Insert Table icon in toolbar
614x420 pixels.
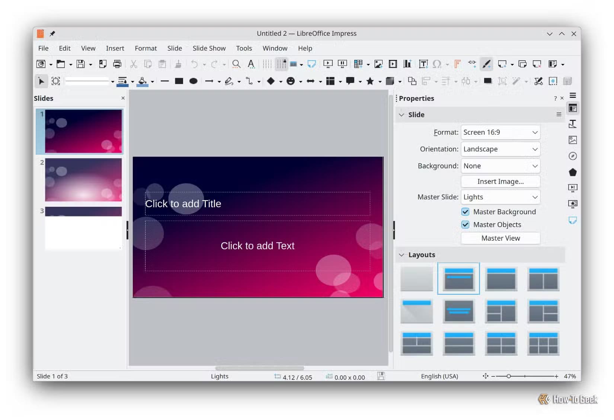pos(358,64)
